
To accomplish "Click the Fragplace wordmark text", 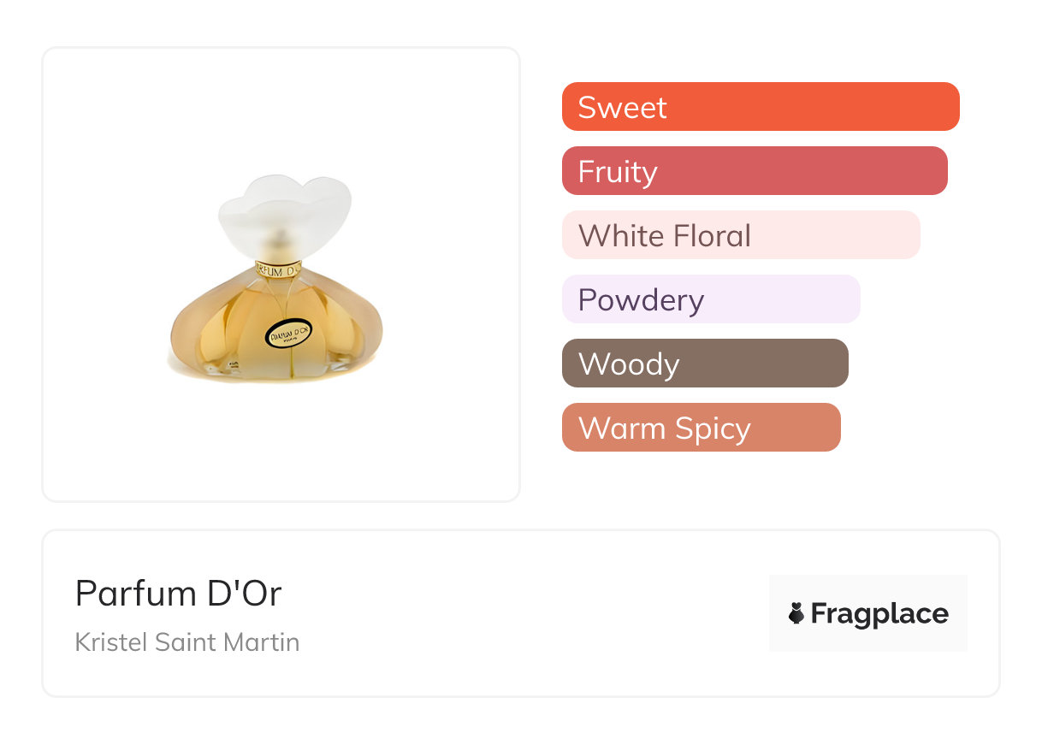I will pos(879,614).
